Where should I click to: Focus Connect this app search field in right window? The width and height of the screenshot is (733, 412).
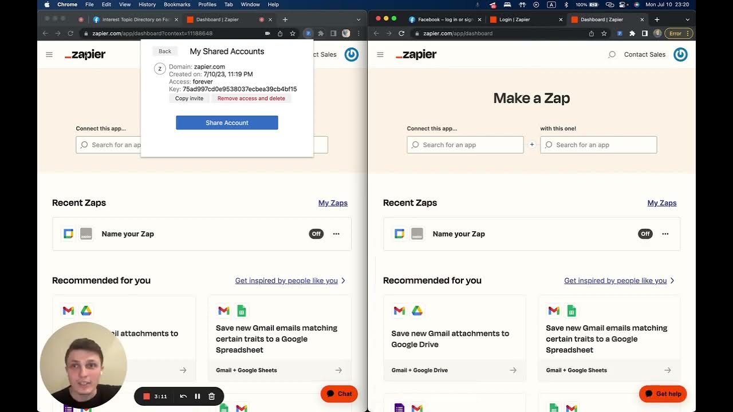(x=465, y=145)
